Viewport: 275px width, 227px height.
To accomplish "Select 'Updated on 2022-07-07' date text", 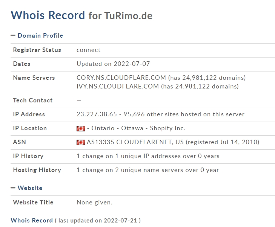I will 113,64.
